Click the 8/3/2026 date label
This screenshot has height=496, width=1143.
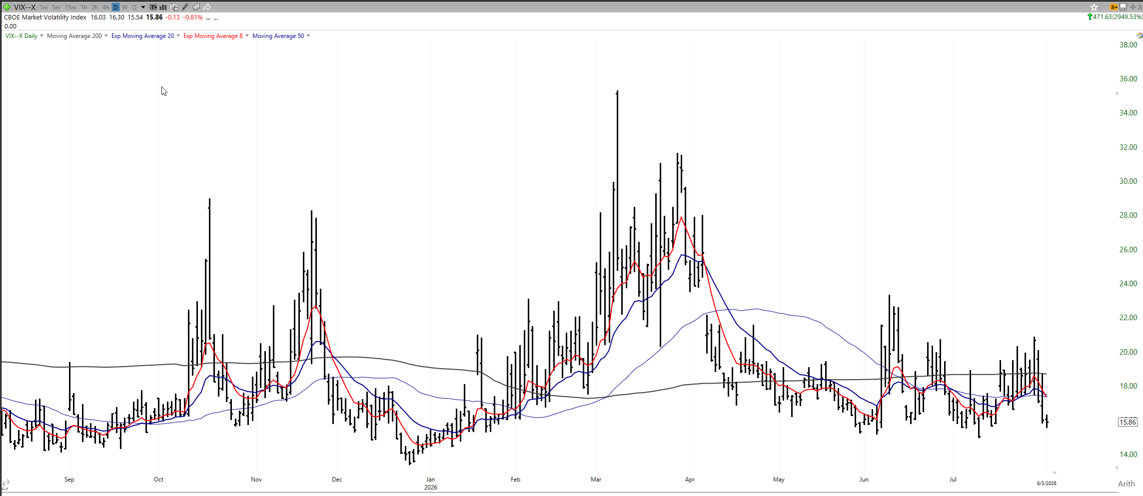1047,483
